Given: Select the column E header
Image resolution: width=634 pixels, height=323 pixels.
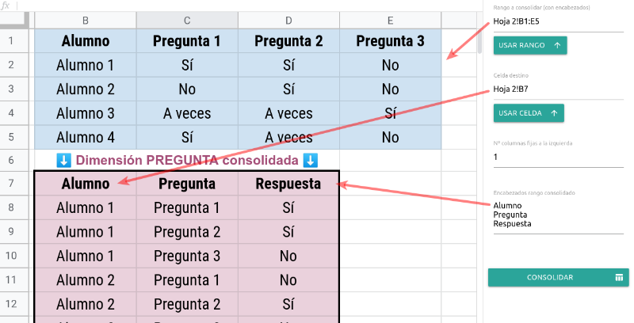Looking at the screenshot, I should (x=390, y=21).
